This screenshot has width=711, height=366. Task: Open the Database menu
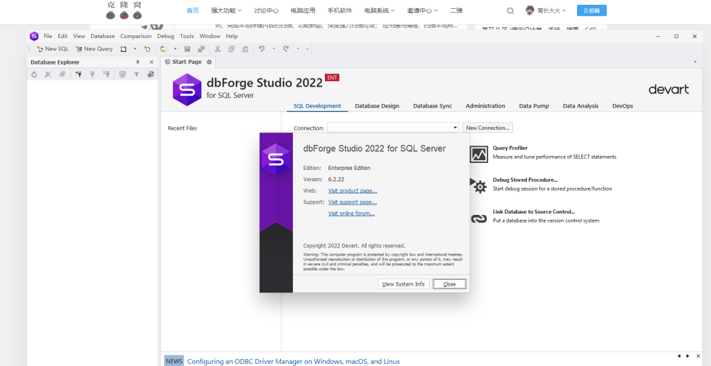click(103, 36)
